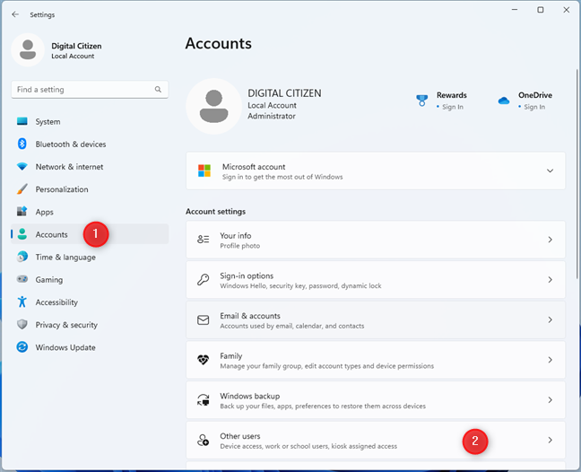Select the Network & internet wifi icon
The height and width of the screenshot is (472, 581).
tap(22, 167)
